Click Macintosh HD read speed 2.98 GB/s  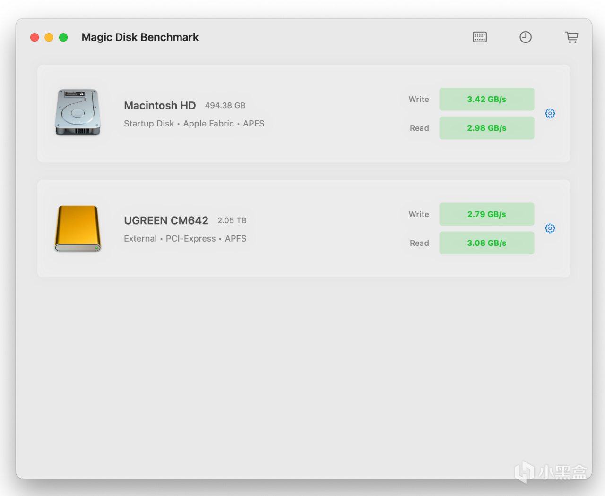click(486, 128)
